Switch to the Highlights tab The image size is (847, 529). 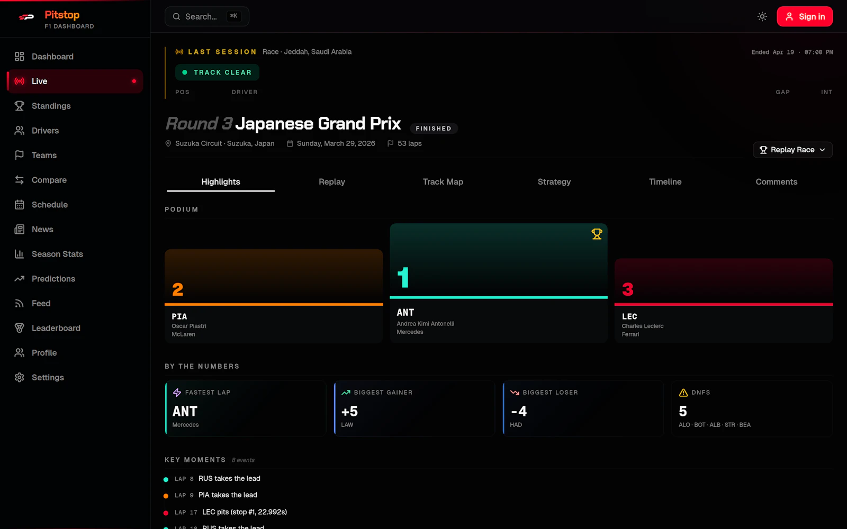[x=221, y=182]
